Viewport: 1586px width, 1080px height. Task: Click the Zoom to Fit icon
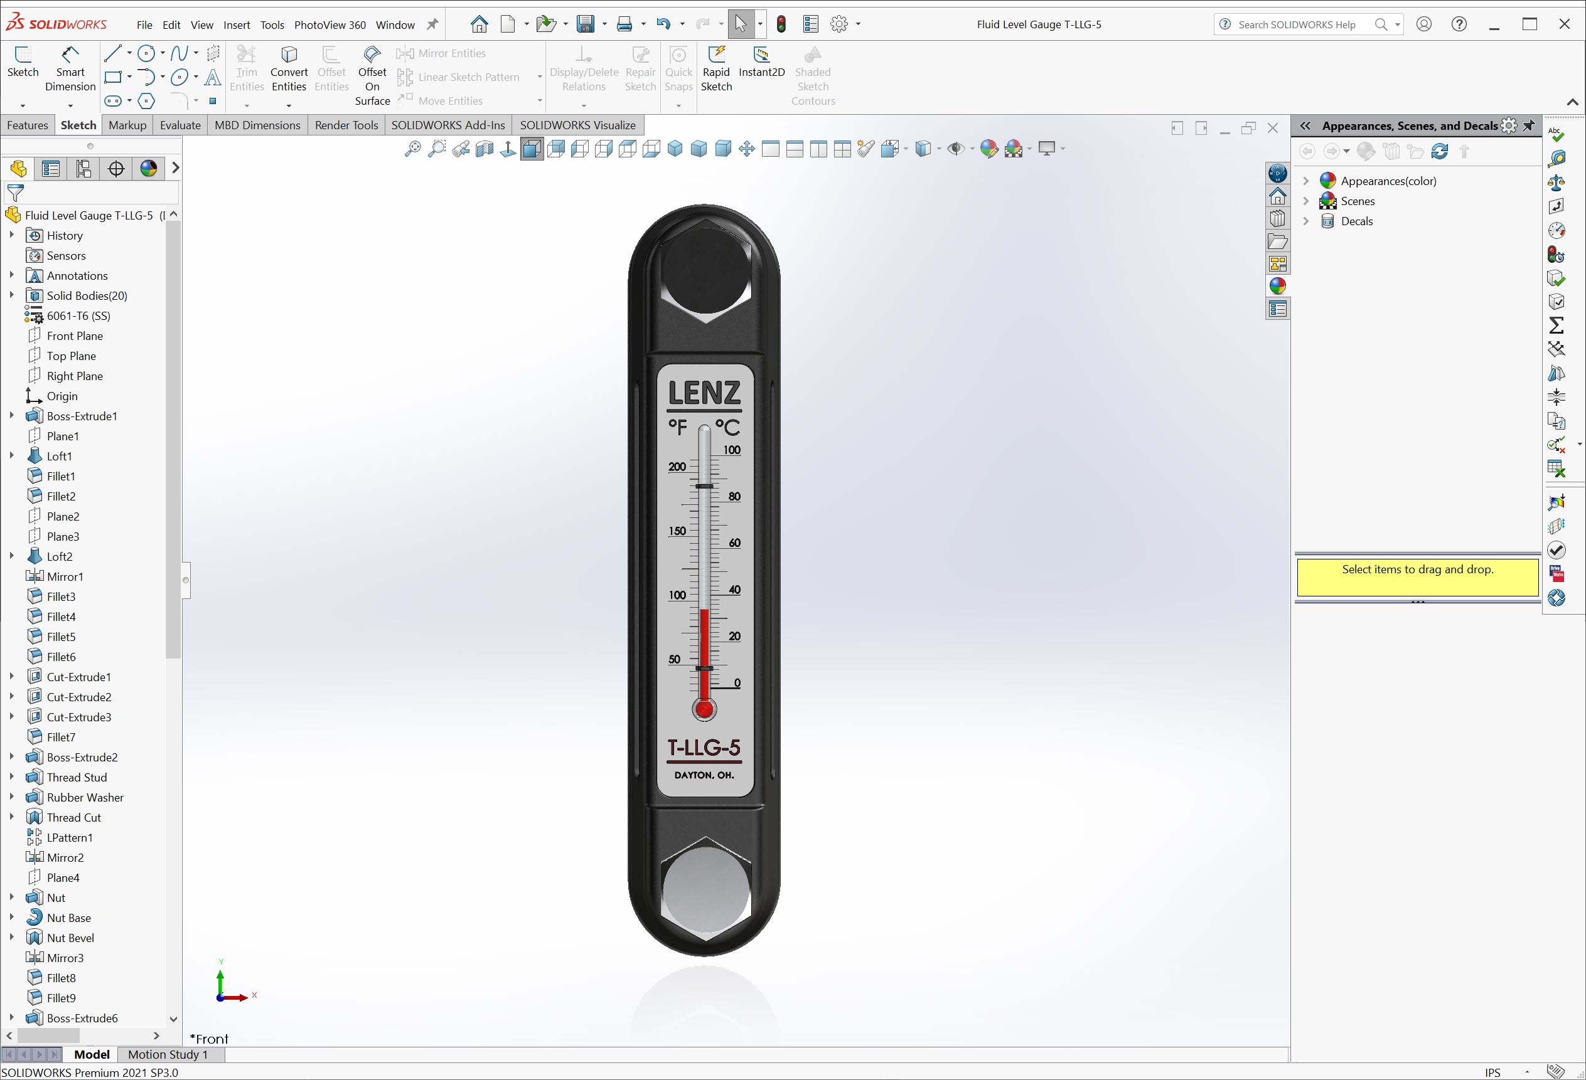pyautogui.click(x=412, y=149)
